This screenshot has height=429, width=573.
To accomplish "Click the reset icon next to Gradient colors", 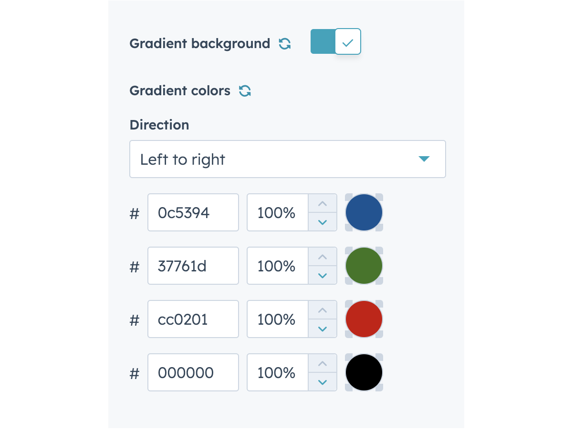I will [x=245, y=91].
